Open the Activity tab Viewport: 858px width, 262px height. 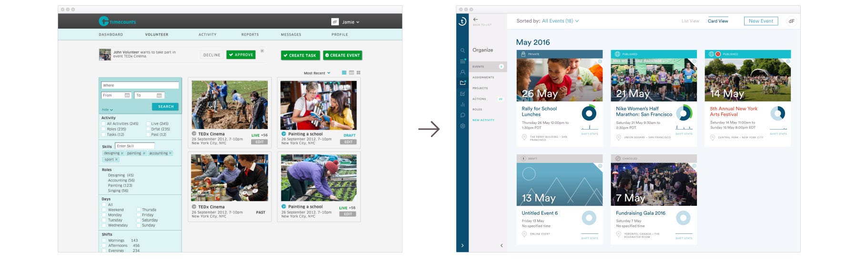207,34
